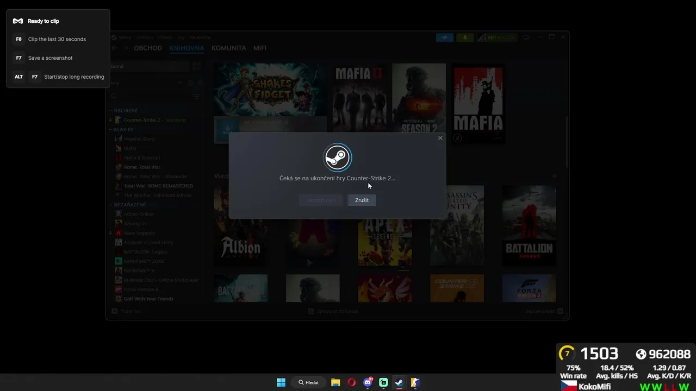Close the waiting dialog with X

[440, 138]
